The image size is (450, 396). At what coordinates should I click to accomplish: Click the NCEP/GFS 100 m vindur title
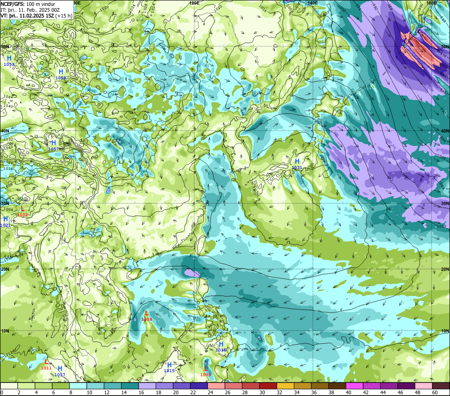click(28, 4)
